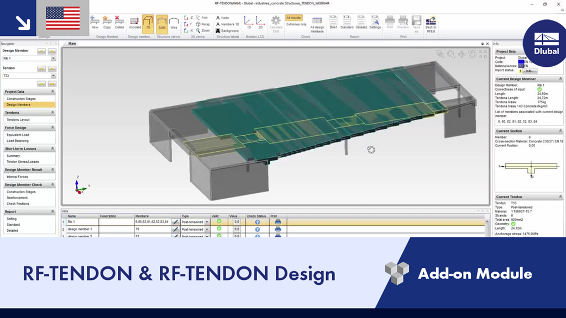Viewport: 566px width, 318px height.
Task: Collapse the Report navigator section
Action: (53, 211)
